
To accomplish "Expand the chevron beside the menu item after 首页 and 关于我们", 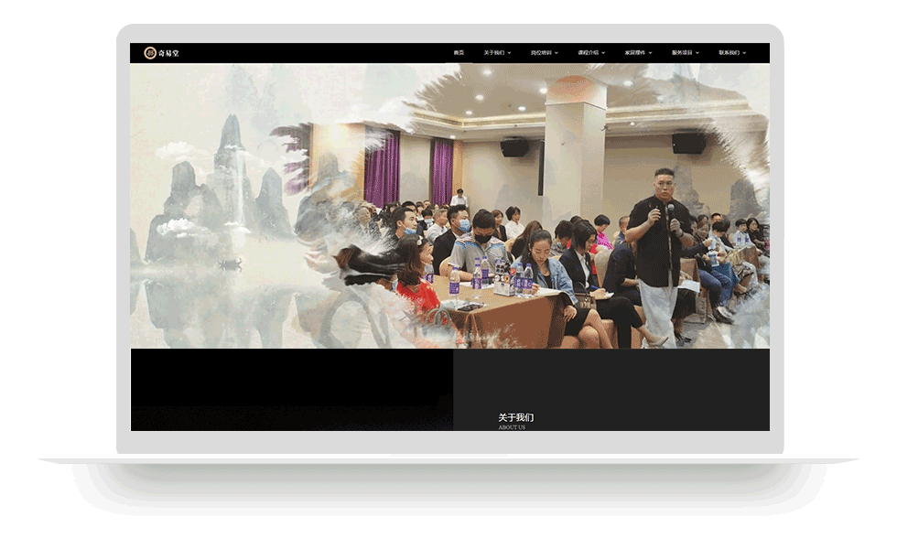I will pyautogui.click(x=557, y=53).
